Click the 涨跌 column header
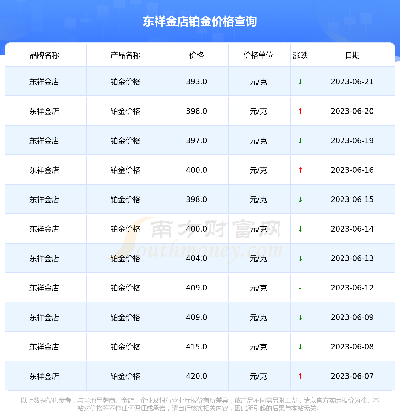This screenshot has height=416, width=400. [x=300, y=55]
